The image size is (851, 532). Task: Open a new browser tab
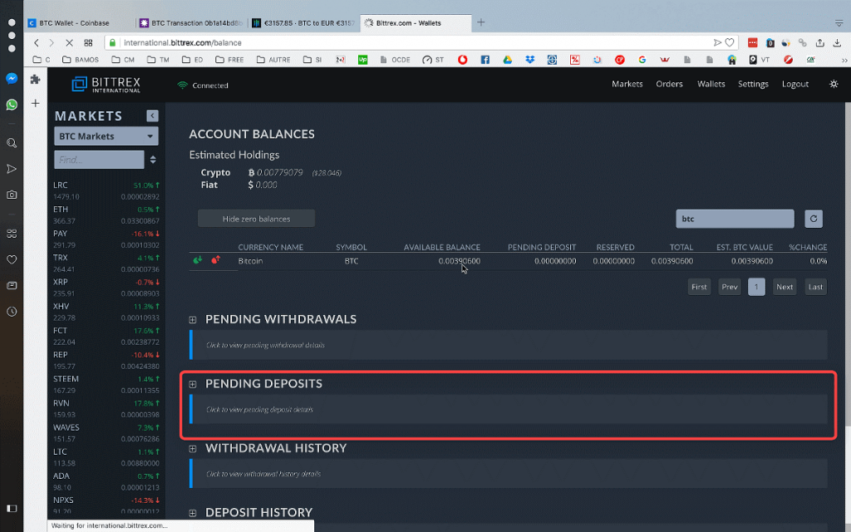point(481,22)
